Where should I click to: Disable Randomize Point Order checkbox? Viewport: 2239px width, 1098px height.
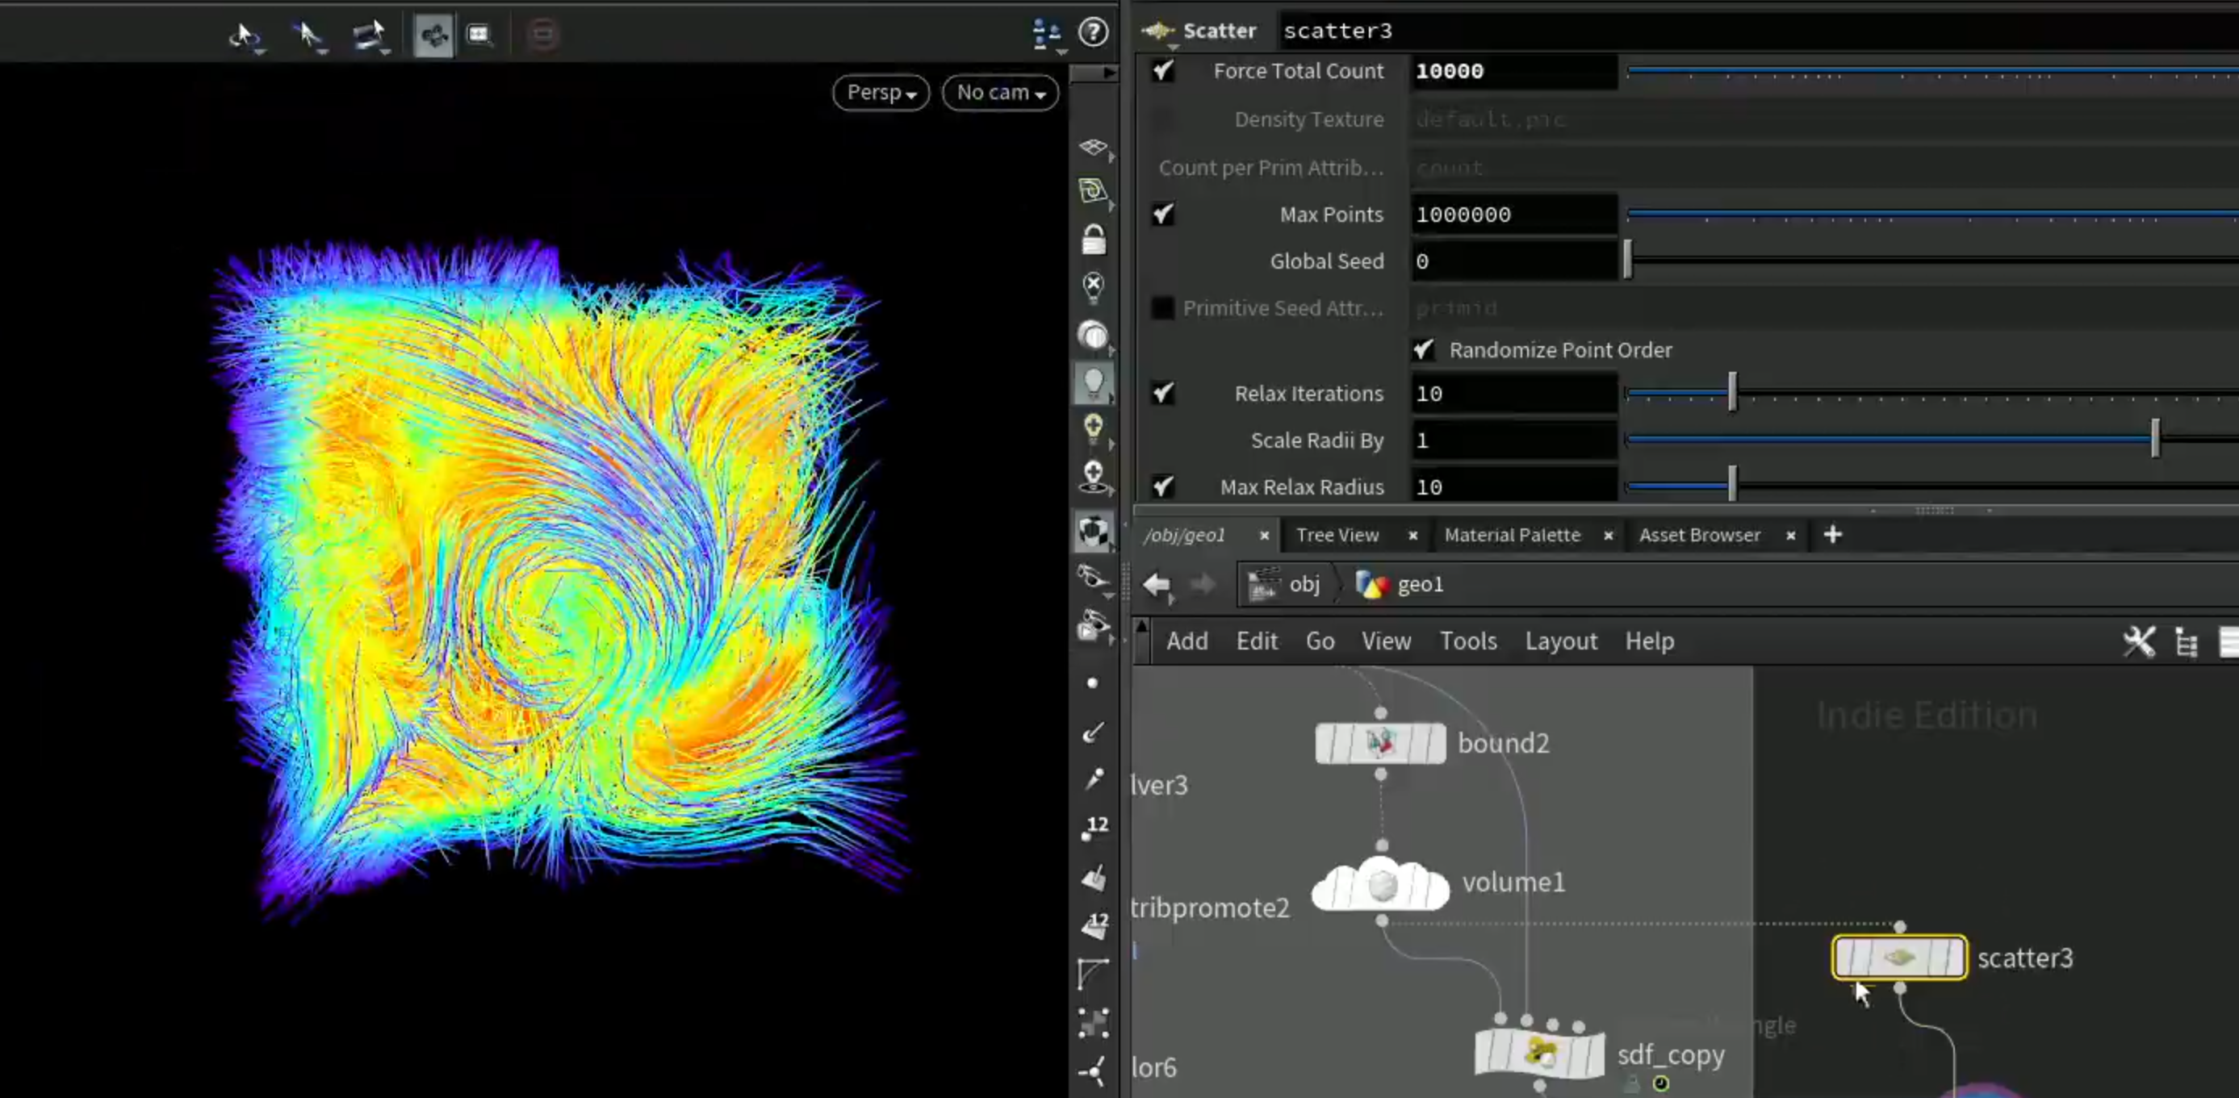(x=1423, y=349)
